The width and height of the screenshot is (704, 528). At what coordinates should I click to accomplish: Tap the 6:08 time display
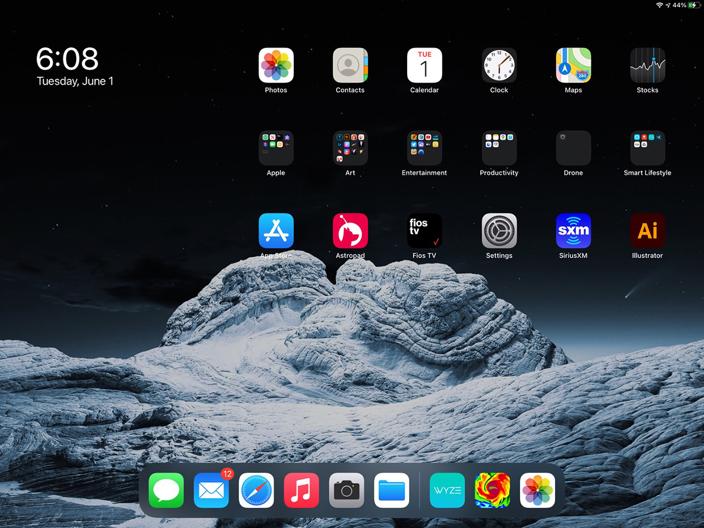click(67, 59)
